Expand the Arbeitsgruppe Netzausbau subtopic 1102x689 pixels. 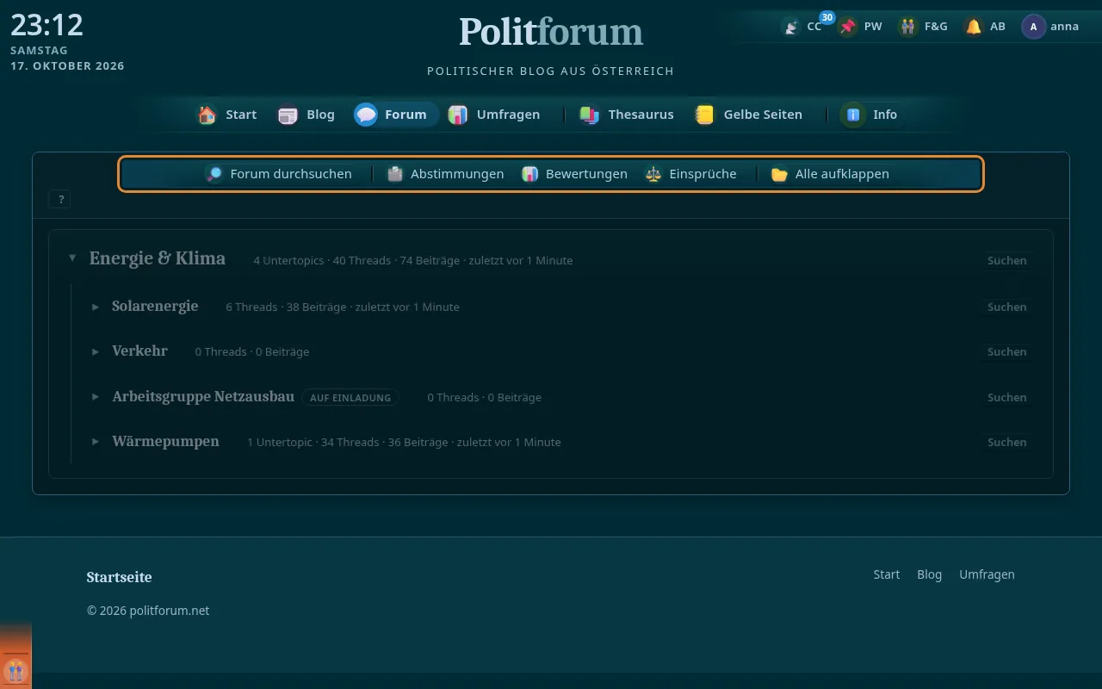pyautogui.click(x=96, y=397)
